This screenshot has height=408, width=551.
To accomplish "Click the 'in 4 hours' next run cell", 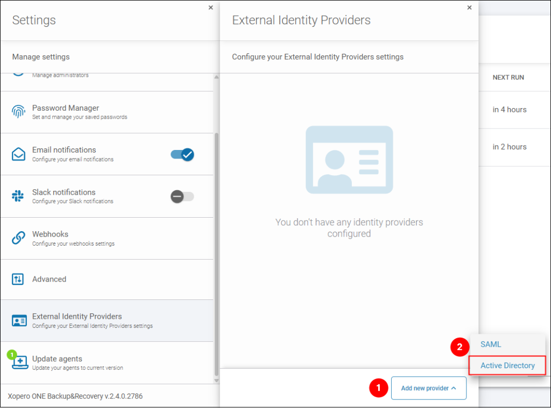I will pyautogui.click(x=510, y=110).
